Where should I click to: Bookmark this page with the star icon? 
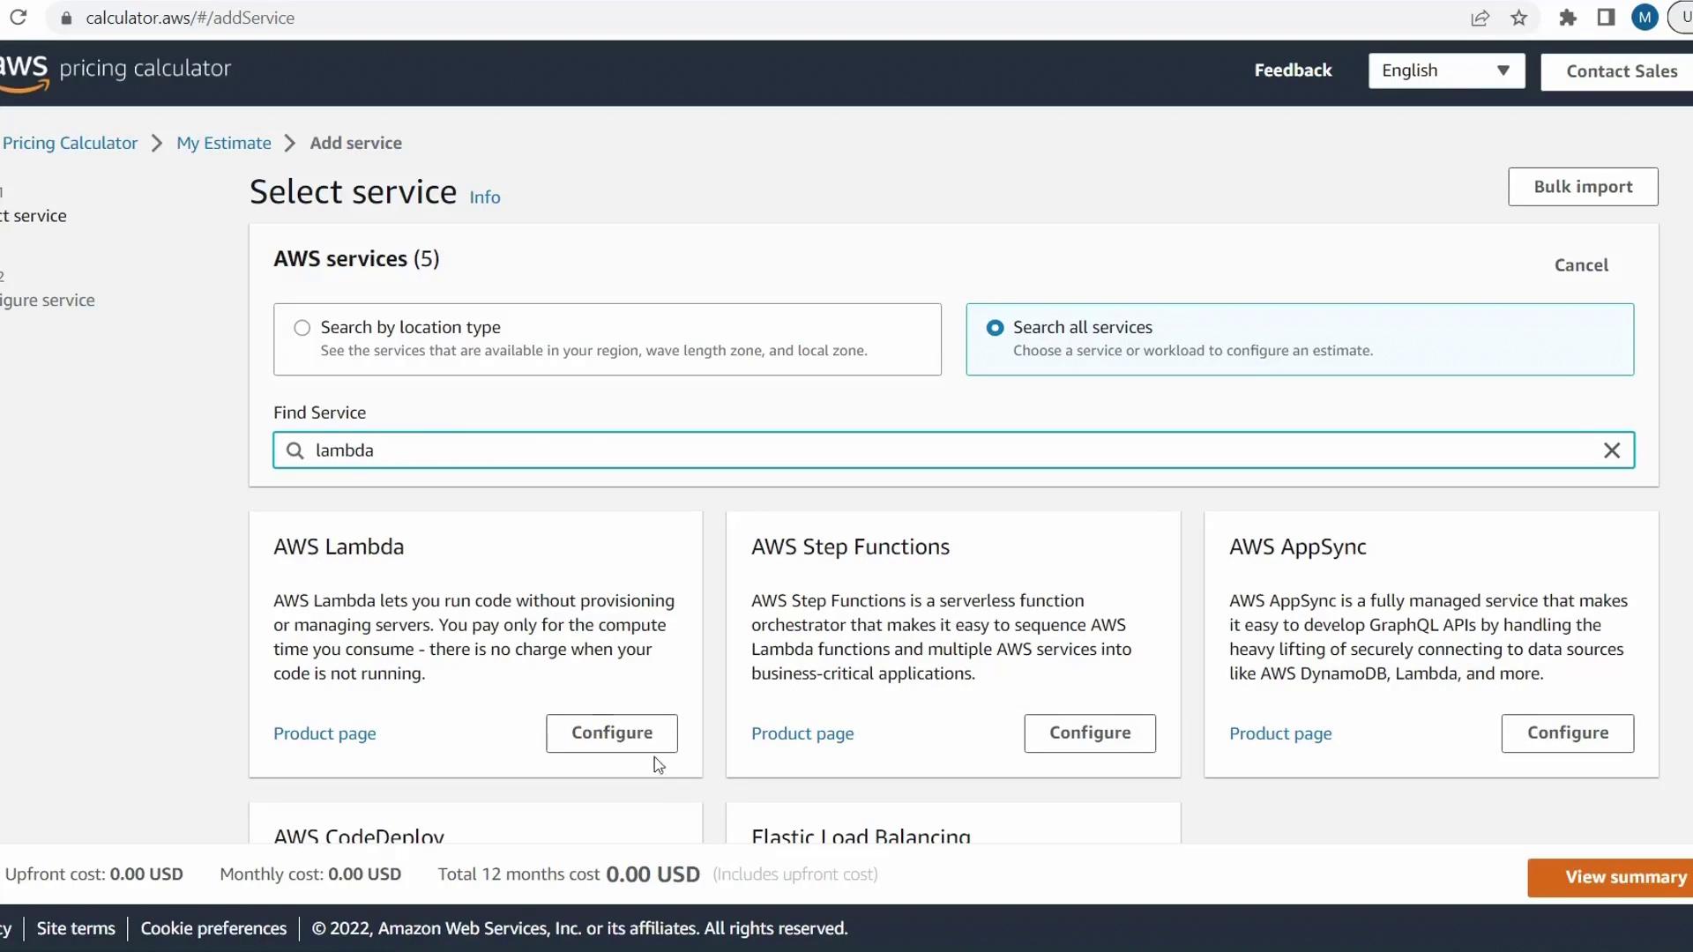click(1518, 18)
